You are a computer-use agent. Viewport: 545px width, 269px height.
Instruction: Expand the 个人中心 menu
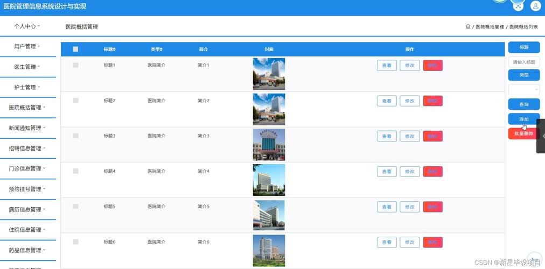pyautogui.click(x=27, y=26)
